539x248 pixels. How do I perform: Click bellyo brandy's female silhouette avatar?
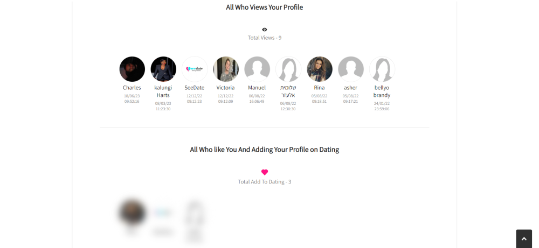[x=382, y=69]
